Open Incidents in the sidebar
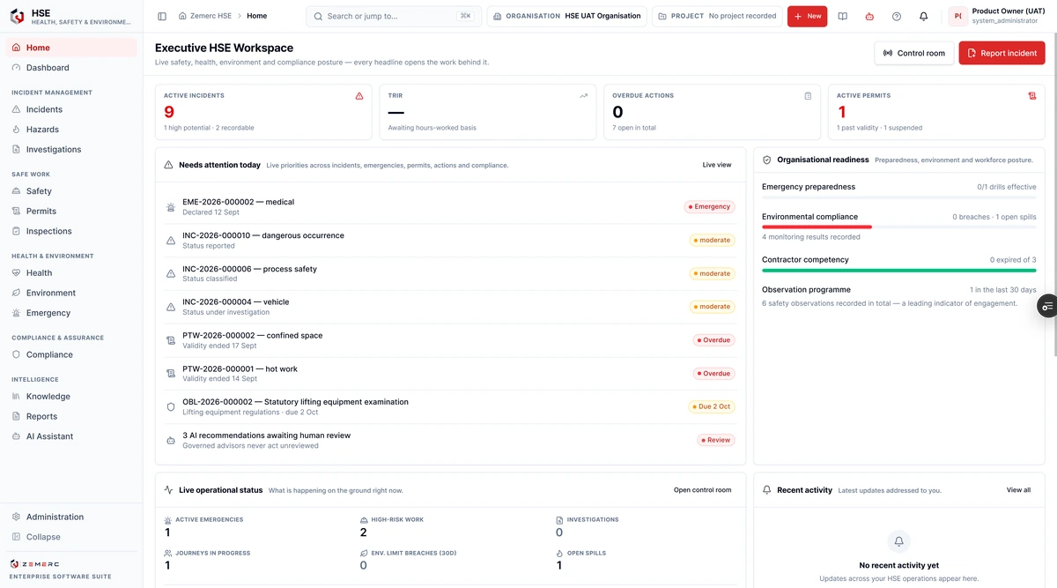Screen dimensions: 1057x588 coord(71,109)
